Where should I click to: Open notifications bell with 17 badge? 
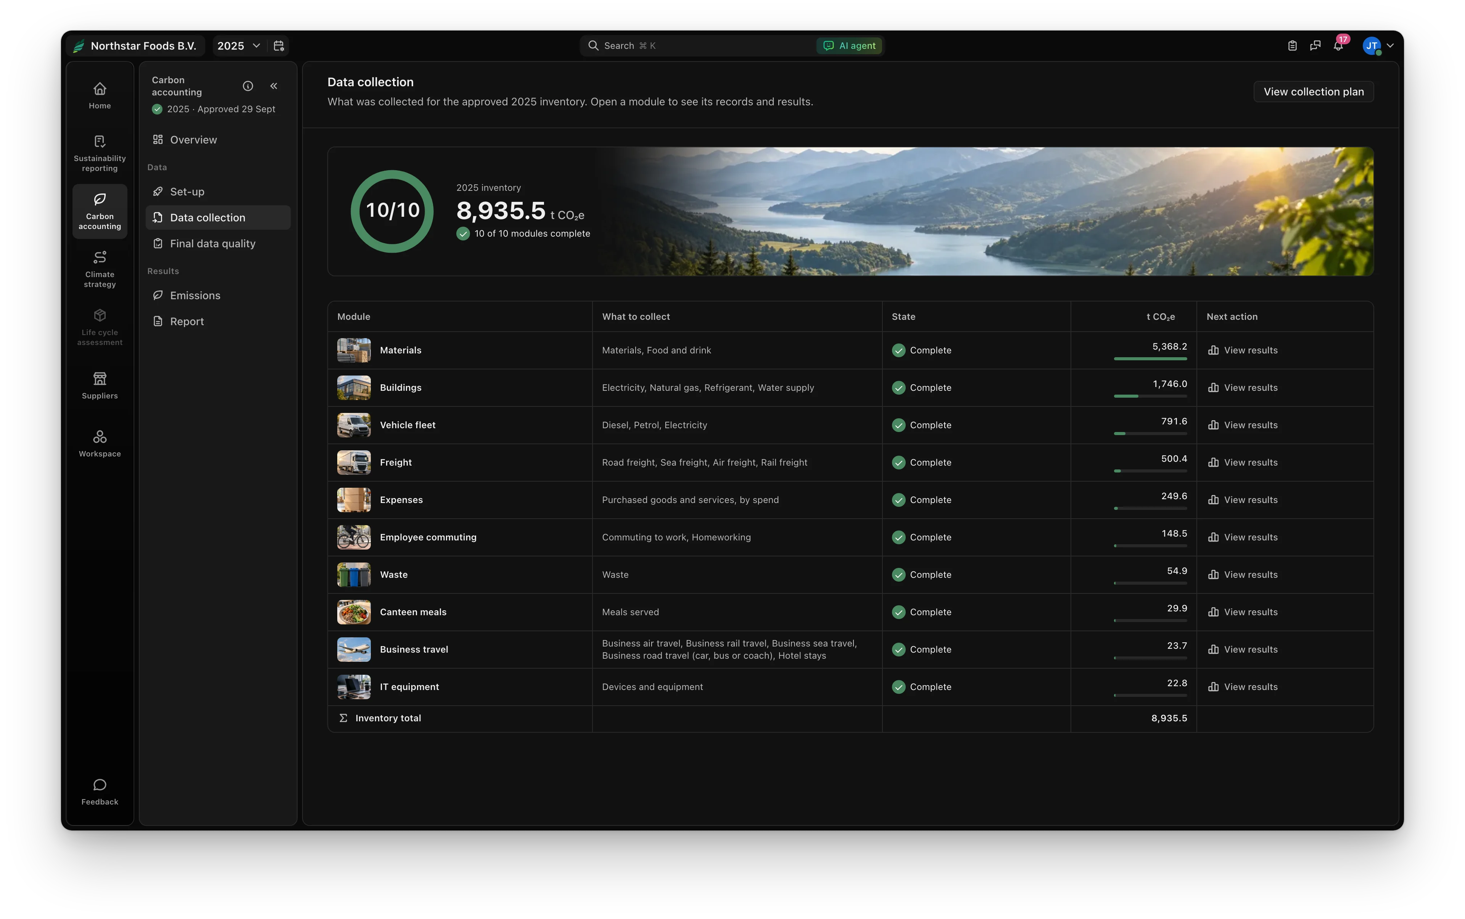click(x=1339, y=45)
